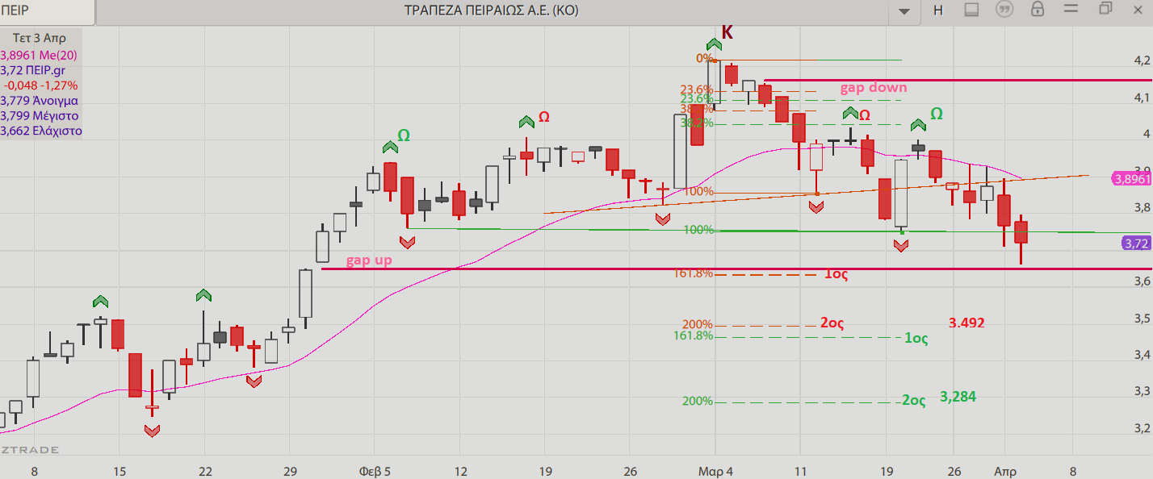Click the green up-arrow above the K peak

tap(714, 44)
